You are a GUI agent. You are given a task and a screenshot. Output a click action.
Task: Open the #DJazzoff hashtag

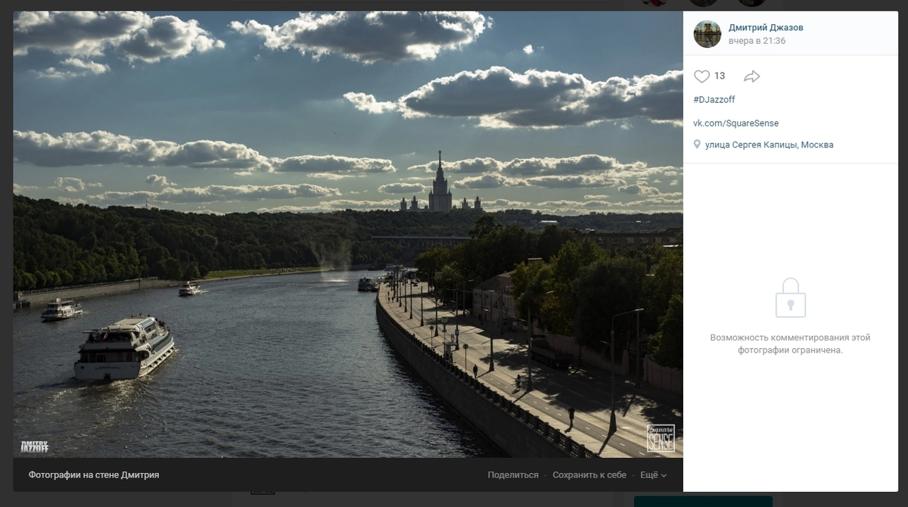click(x=714, y=100)
